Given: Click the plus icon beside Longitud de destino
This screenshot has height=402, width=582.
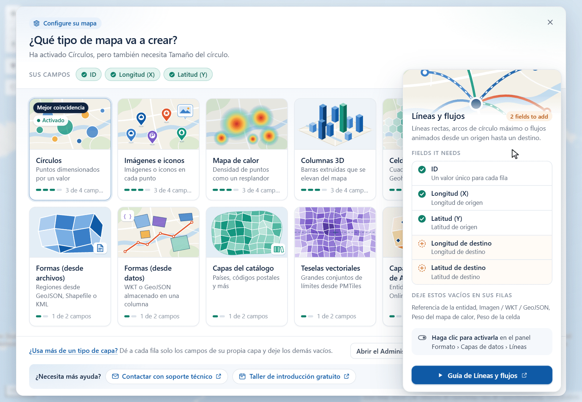Looking at the screenshot, I should 422,243.
